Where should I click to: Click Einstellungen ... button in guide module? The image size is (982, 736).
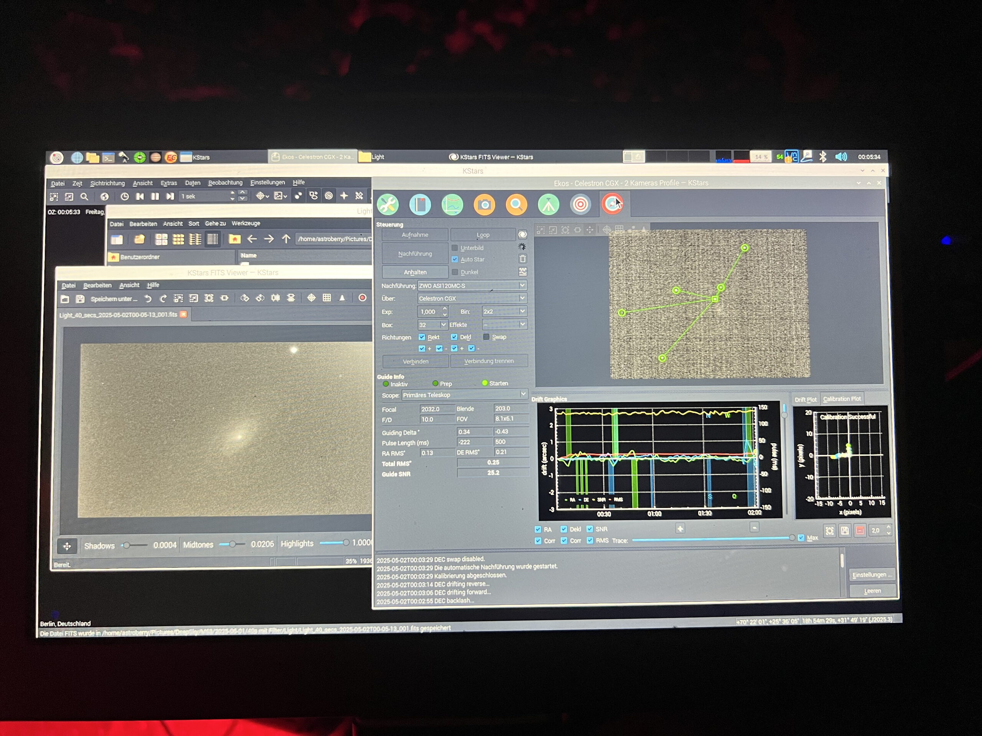point(872,575)
